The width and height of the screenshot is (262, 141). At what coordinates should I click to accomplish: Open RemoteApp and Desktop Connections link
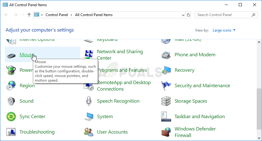124,86
